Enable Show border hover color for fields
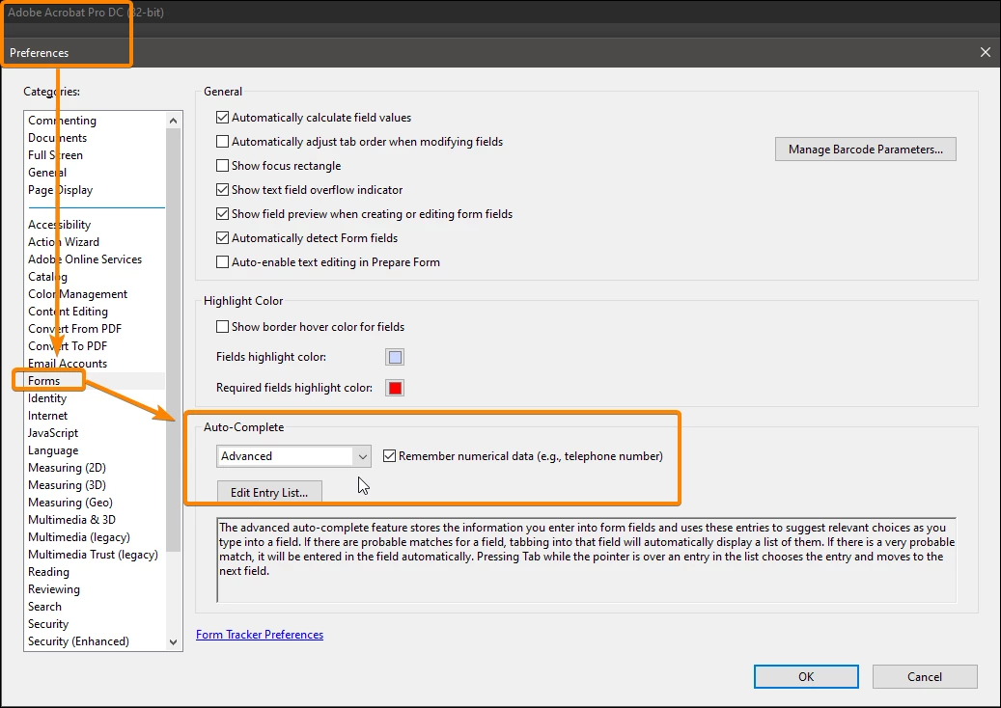 222,327
